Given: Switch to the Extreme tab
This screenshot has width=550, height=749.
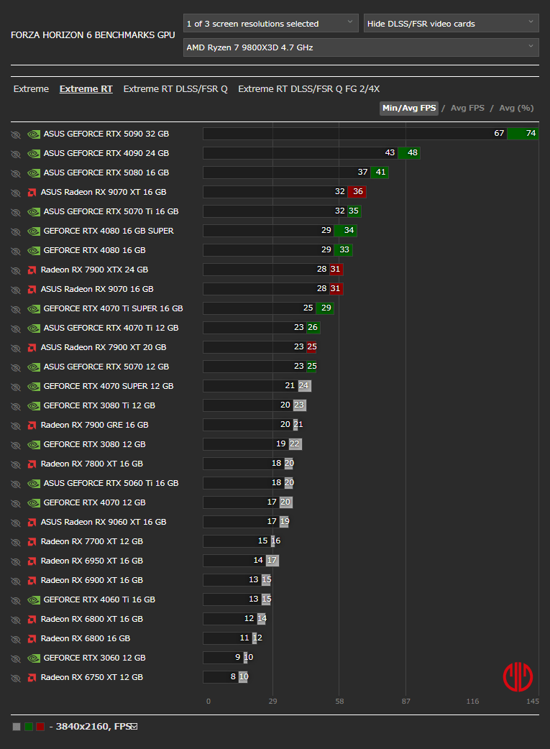Looking at the screenshot, I should pyautogui.click(x=31, y=89).
